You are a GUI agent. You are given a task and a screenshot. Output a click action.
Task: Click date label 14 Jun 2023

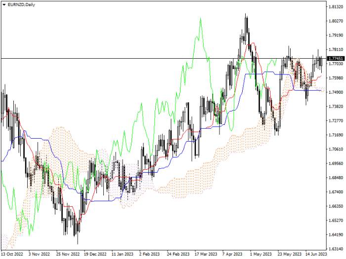316,254
